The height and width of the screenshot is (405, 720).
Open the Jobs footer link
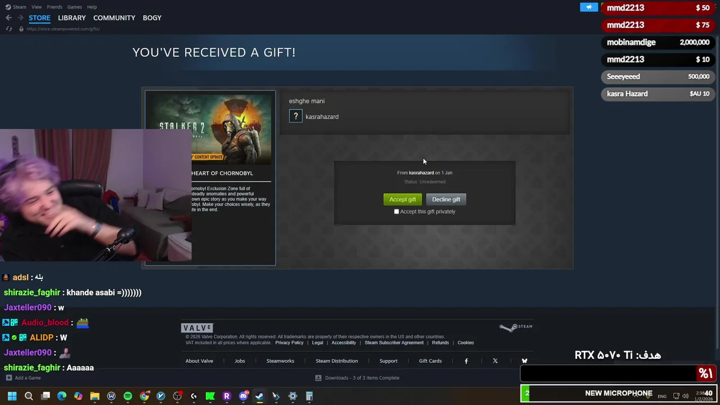[240, 361]
